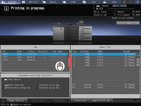
Task: Select paper tray 1 Fine row
Action: click(x=106, y=54)
